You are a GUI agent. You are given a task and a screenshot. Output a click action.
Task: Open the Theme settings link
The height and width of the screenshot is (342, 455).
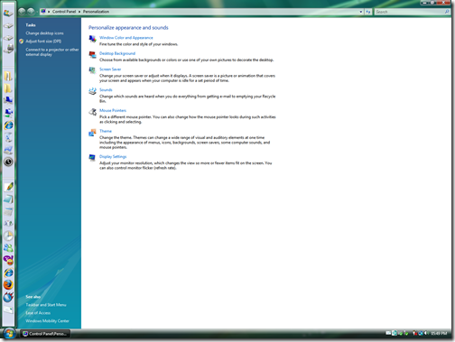coord(106,131)
